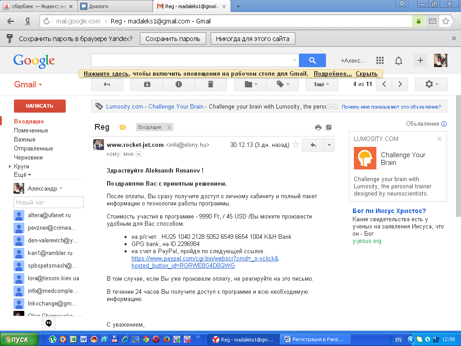Viewport: 461px width, 346px height.
Task: Switch to the сбербанк Яндекс tab
Action: click(x=39, y=6)
